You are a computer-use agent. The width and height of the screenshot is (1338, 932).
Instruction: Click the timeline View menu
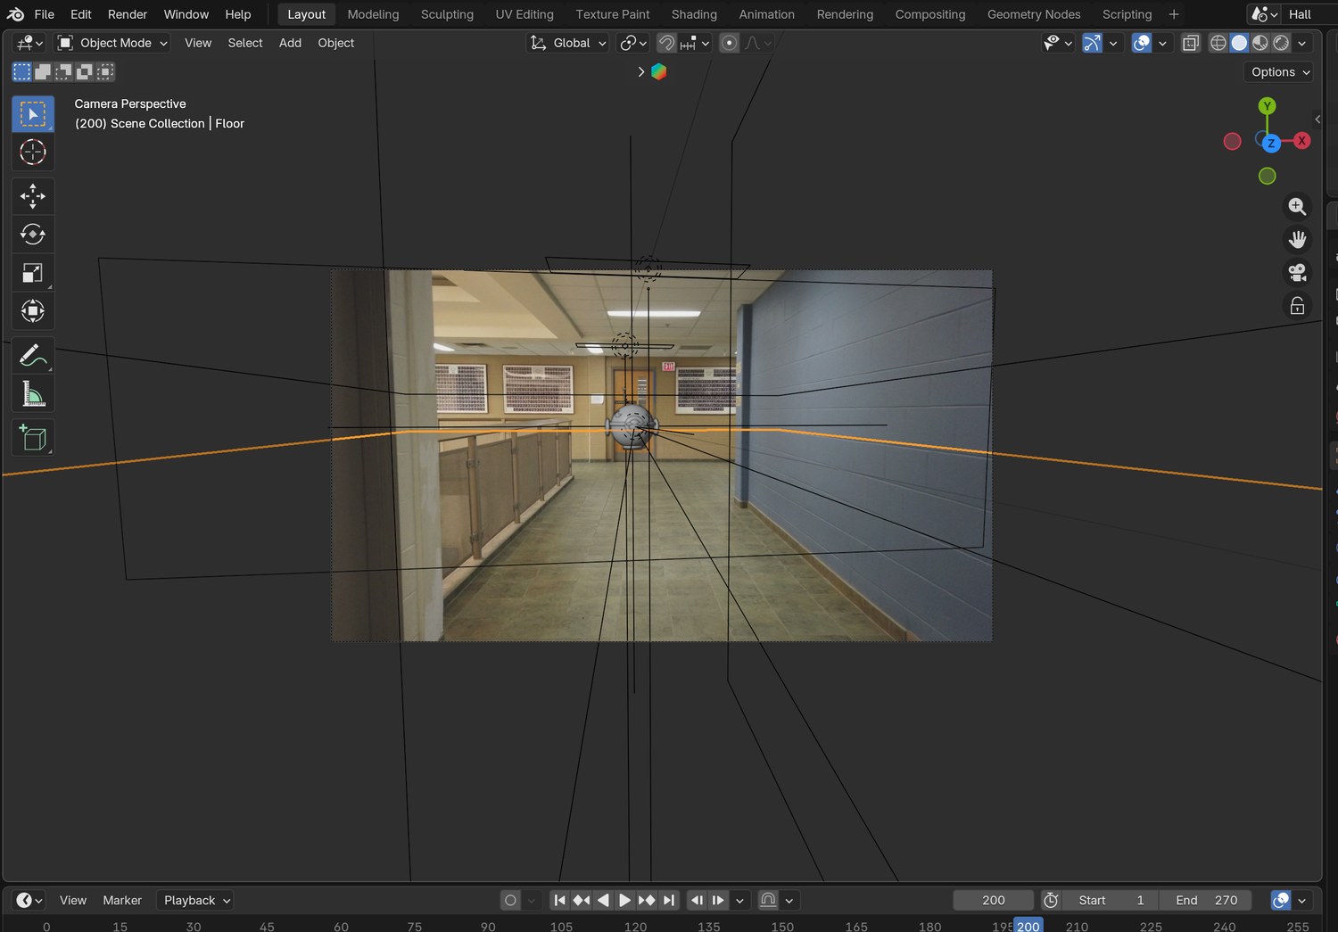point(73,901)
